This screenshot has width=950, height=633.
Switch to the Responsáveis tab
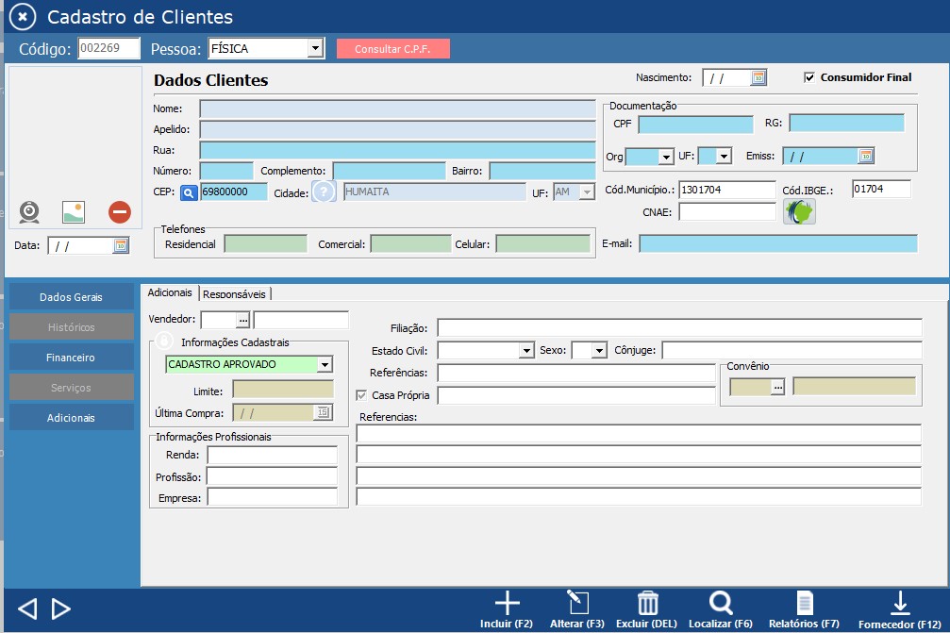pos(235,293)
